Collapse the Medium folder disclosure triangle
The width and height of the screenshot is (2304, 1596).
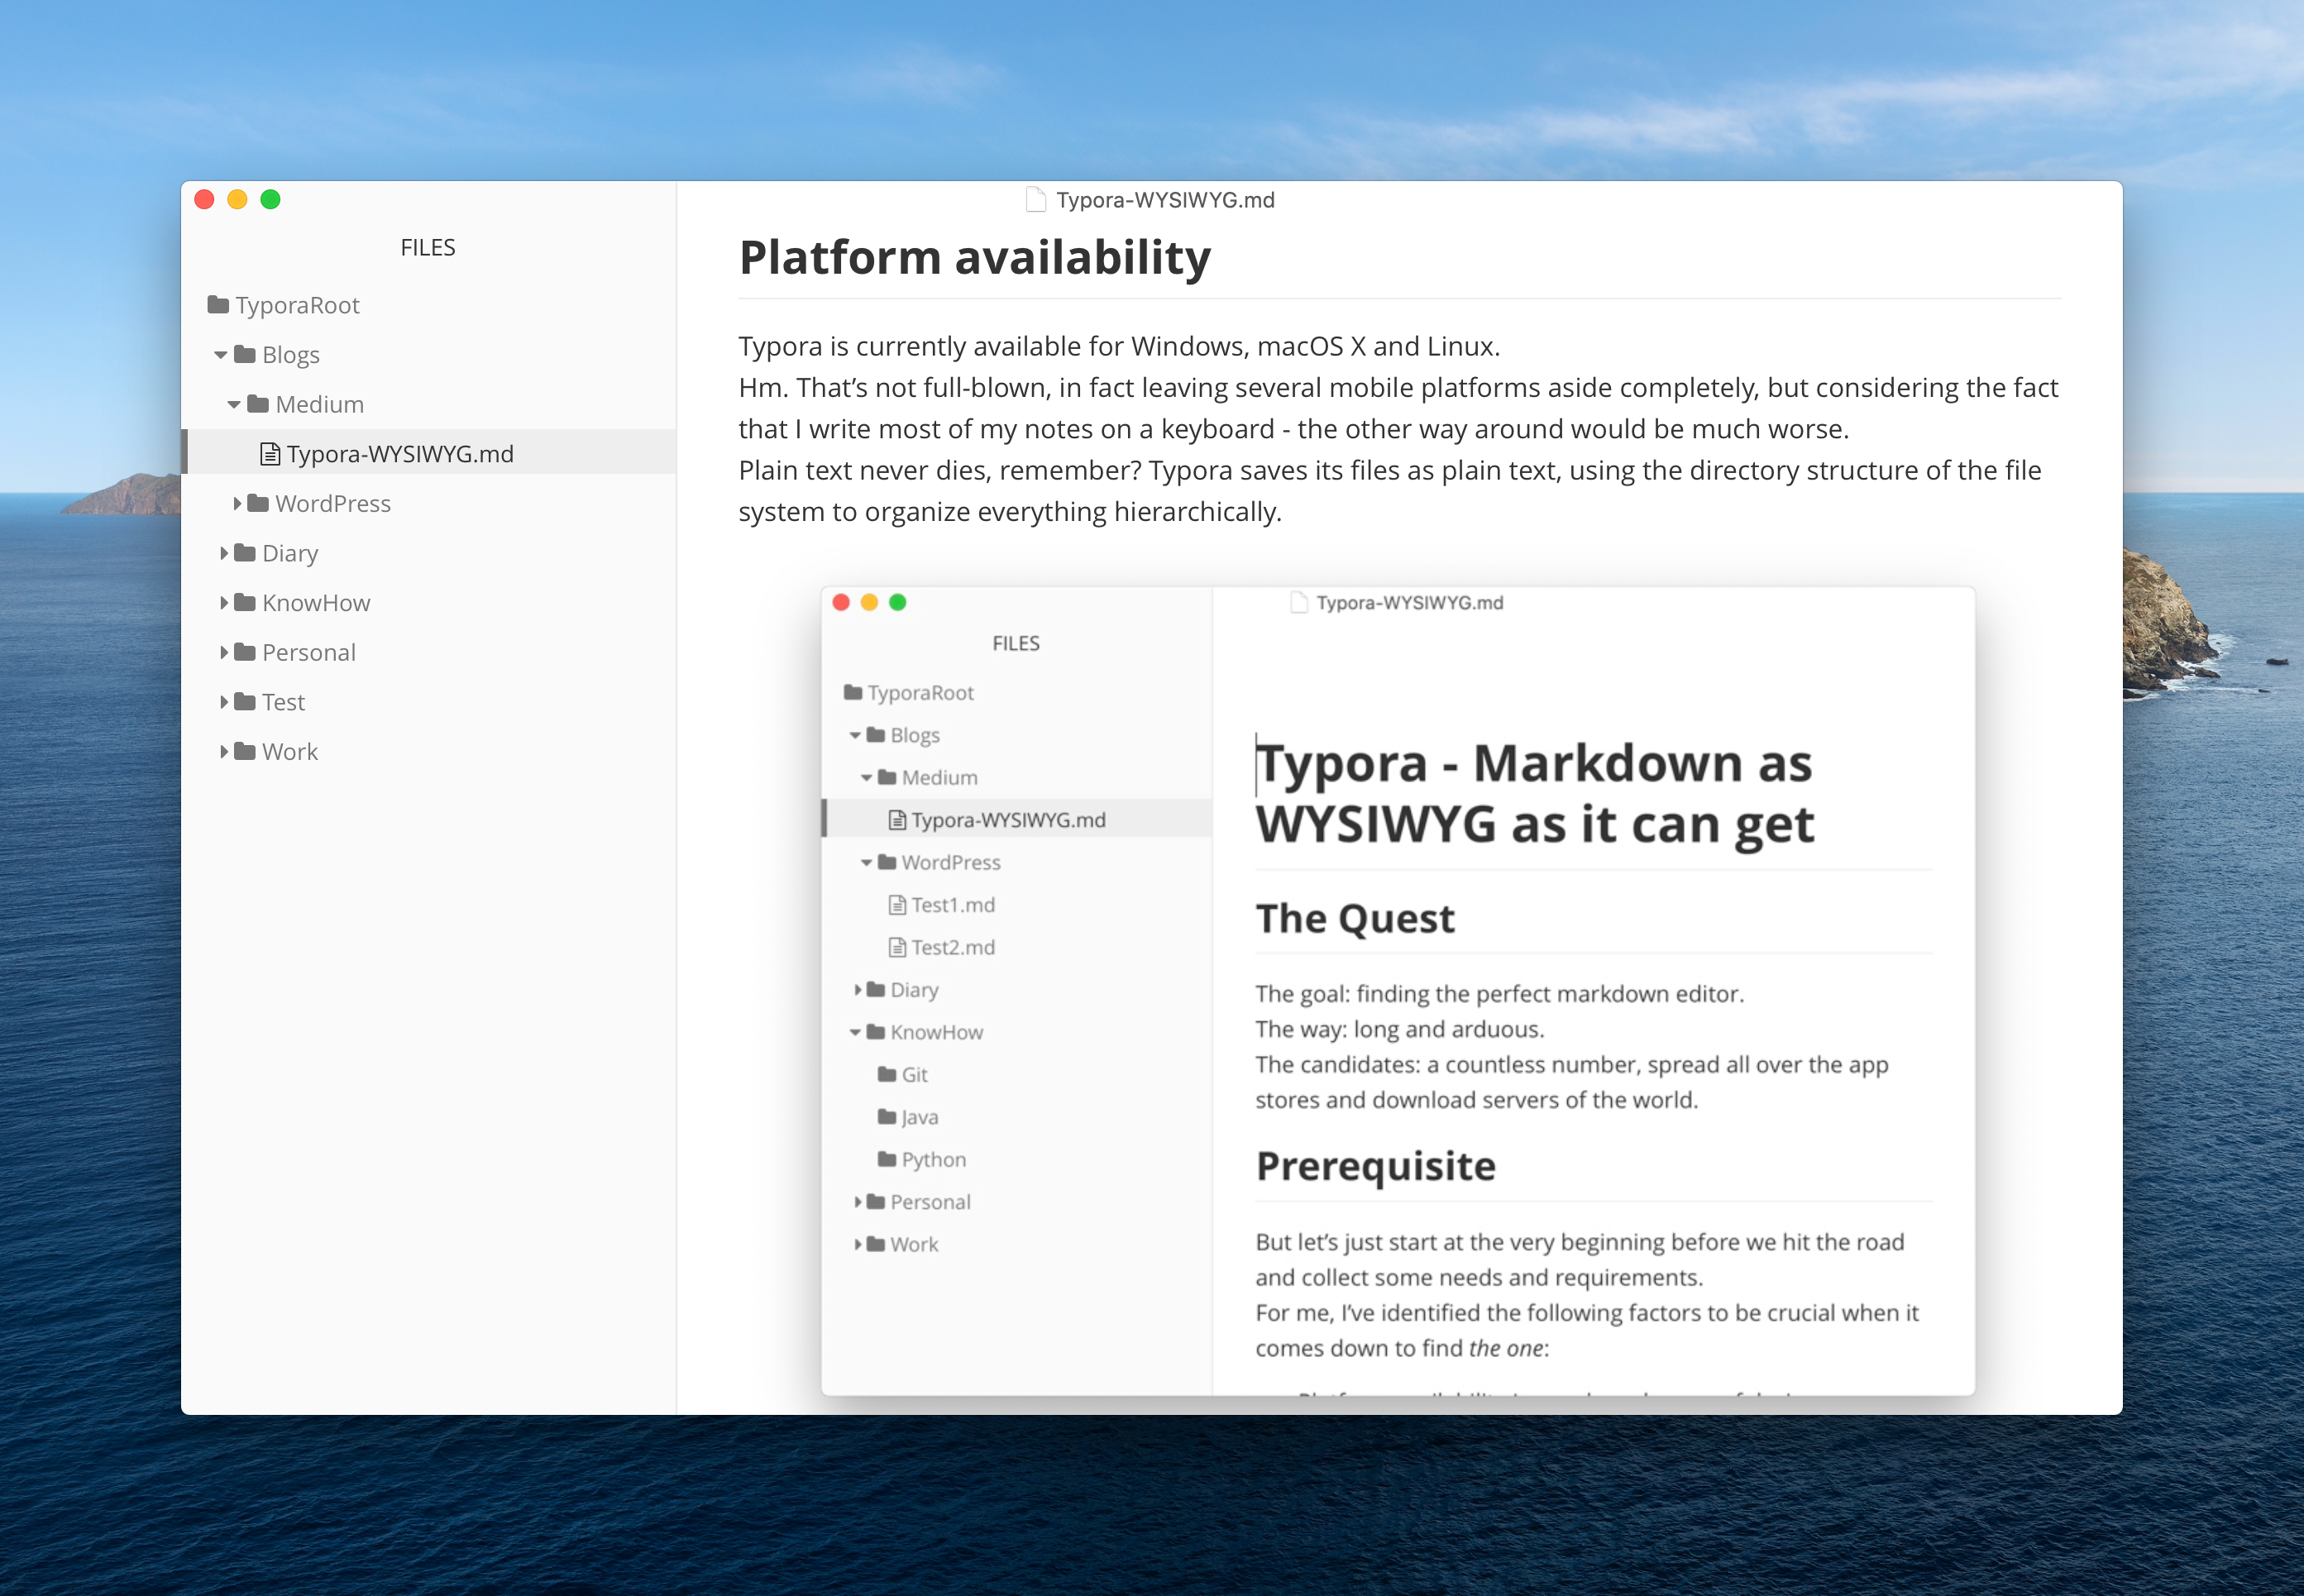[234, 404]
